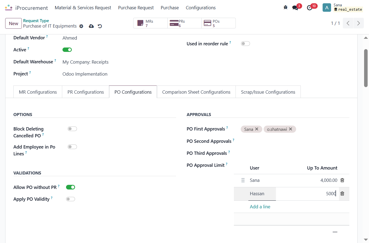Viewport: 369px width, 243px height.
Task: Save record with the cloud upload icon
Action: pyautogui.click(x=91, y=26)
